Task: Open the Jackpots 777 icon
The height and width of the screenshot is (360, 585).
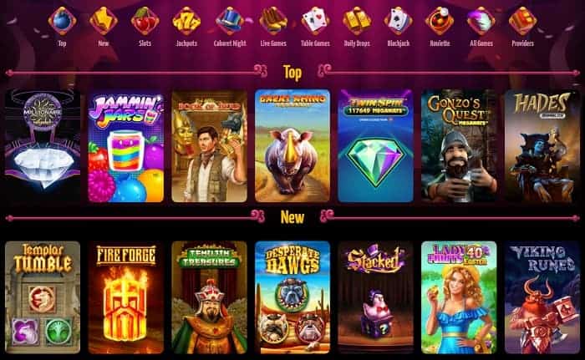Action: [186, 21]
